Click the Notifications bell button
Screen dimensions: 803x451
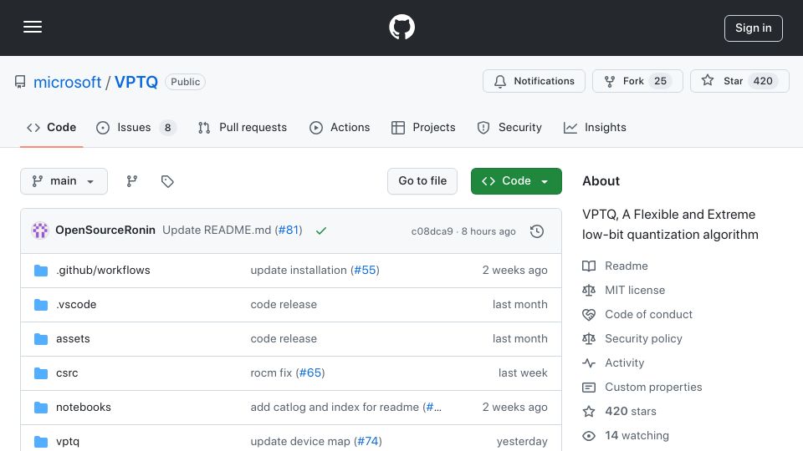point(534,81)
